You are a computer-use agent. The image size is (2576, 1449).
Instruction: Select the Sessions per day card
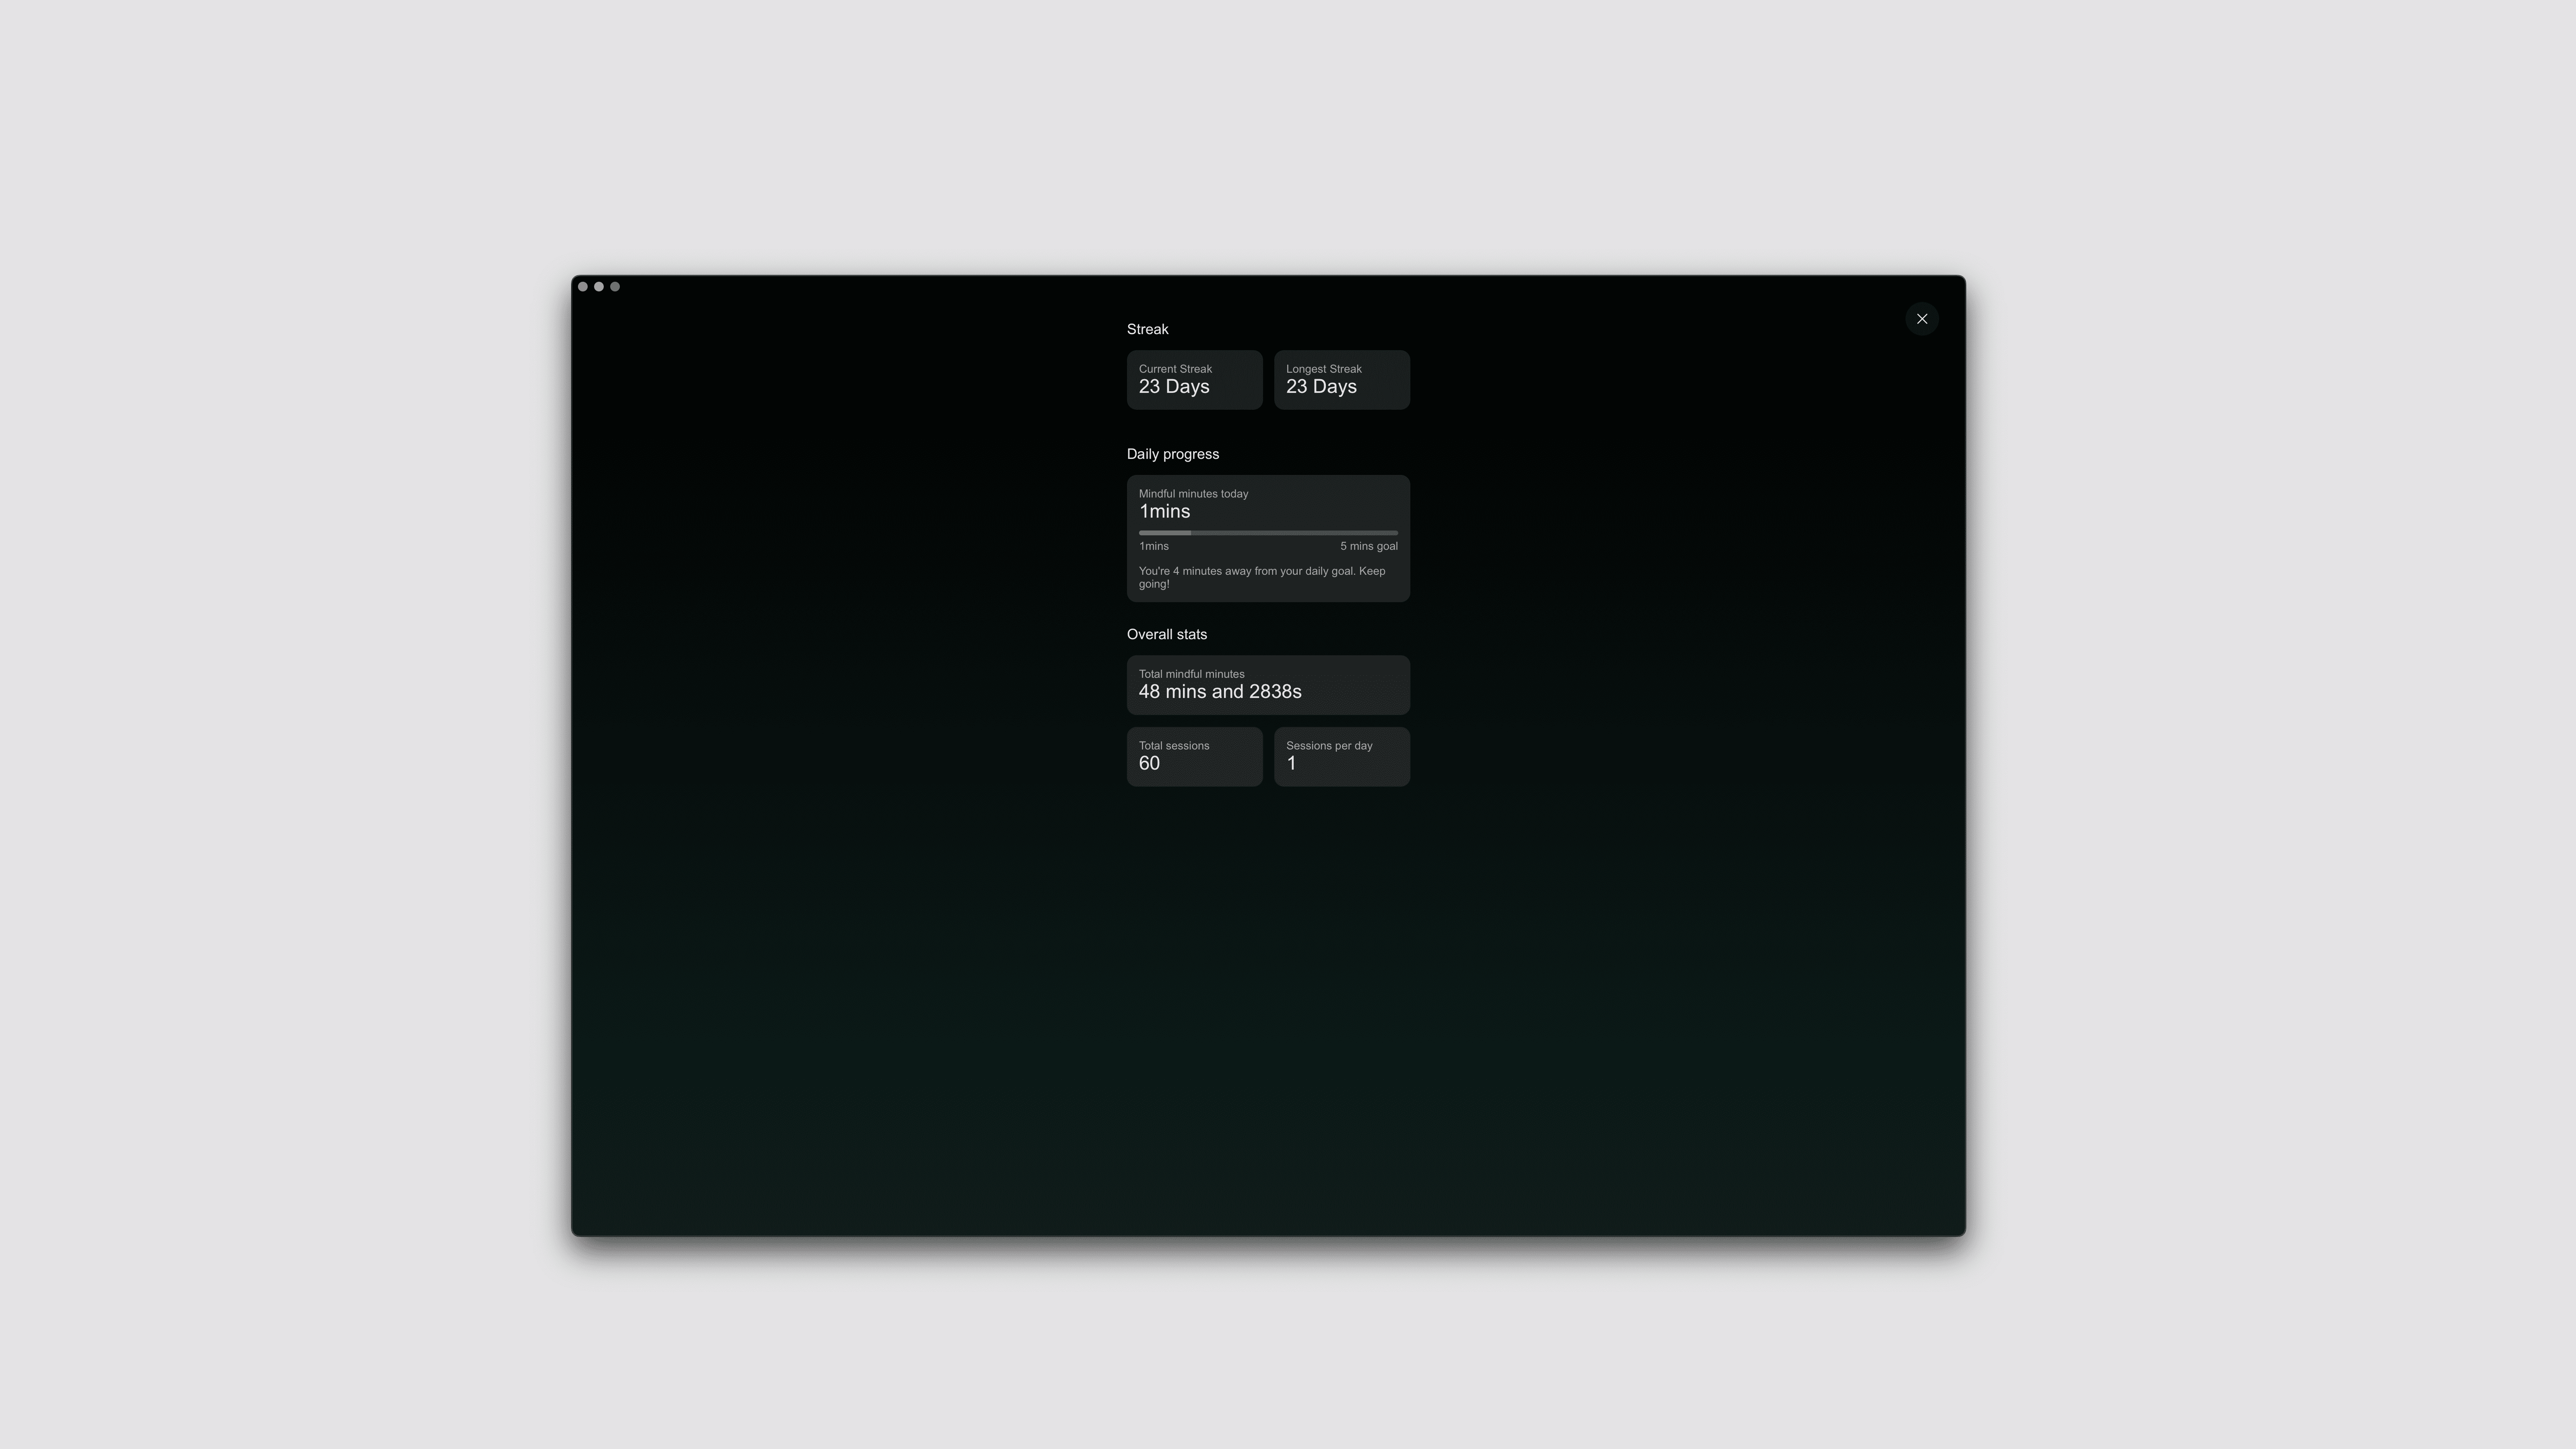tap(1341, 757)
